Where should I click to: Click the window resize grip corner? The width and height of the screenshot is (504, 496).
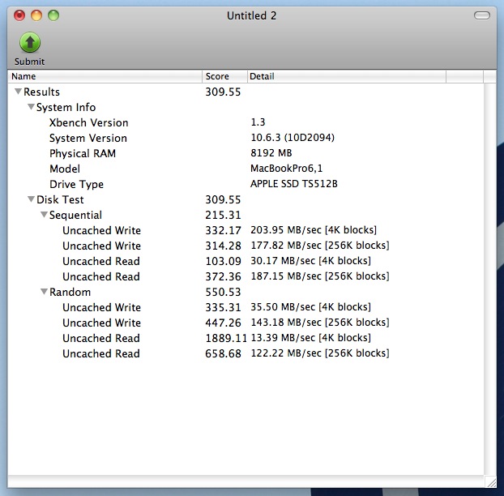click(491, 482)
